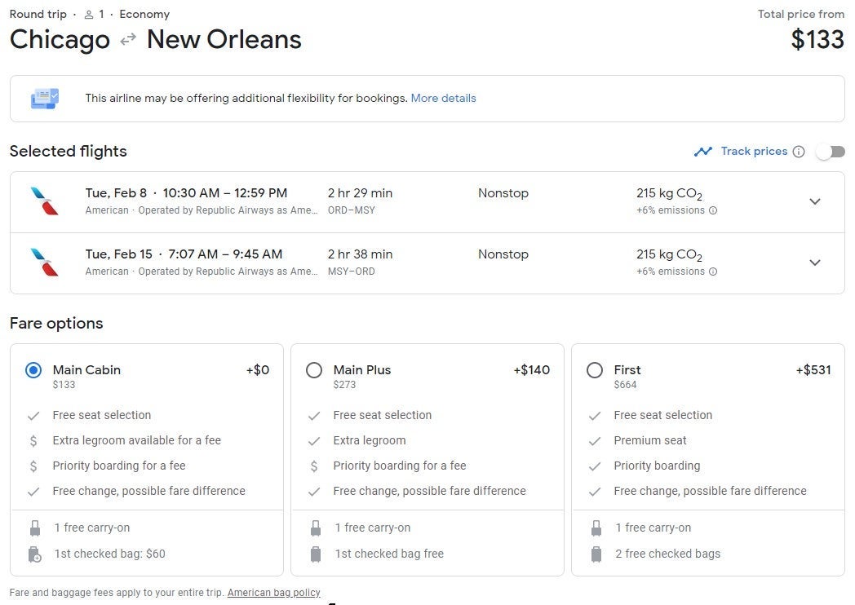
Task: Click the checked bag fee icon in Main Cabin
Action: tap(35, 554)
